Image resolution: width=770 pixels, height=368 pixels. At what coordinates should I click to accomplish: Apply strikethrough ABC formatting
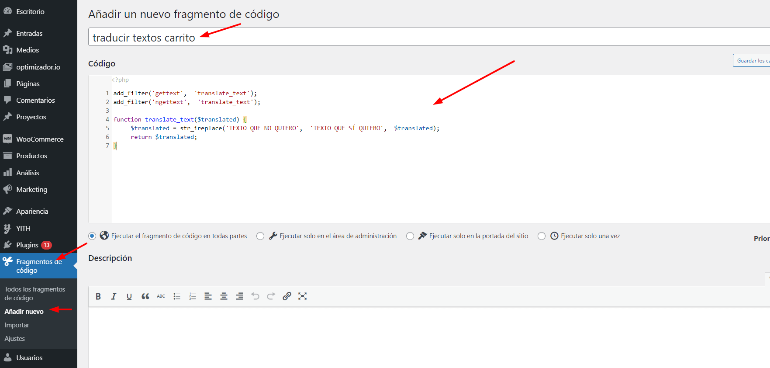(161, 296)
